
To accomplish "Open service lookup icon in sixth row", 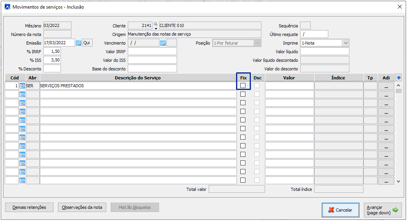I will click(x=22, y=129).
